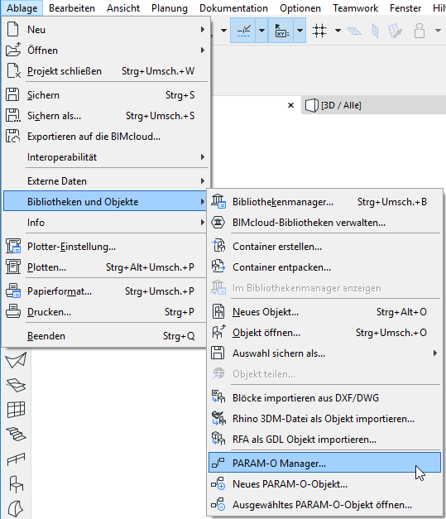Open the Bearbeiten menu
Screen dimensions: 446x519
pyautogui.click(x=72, y=8)
